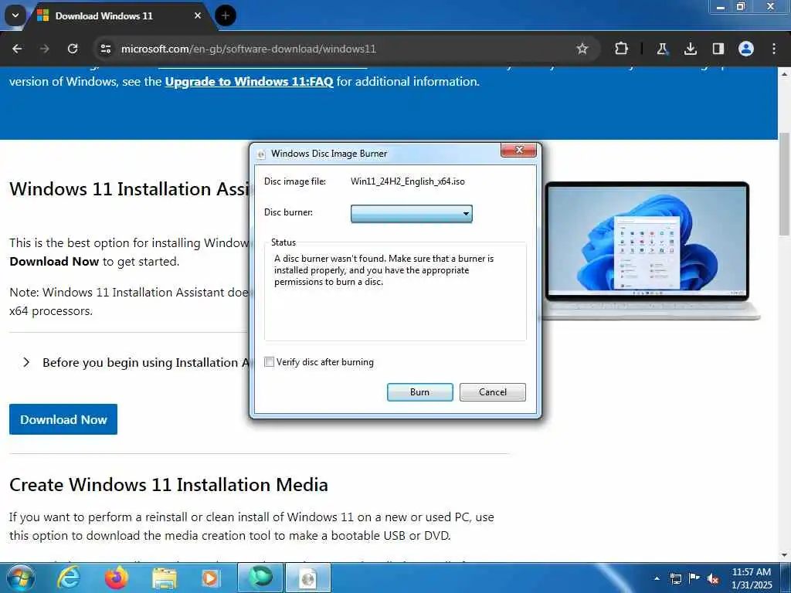
Task: Select the Download Windows 11 tab
Action: tap(120, 16)
